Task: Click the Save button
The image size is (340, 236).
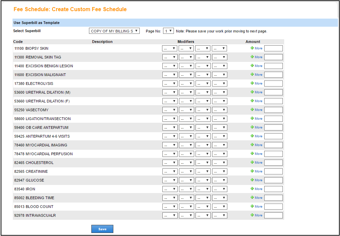Action: click(x=102, y=229)
